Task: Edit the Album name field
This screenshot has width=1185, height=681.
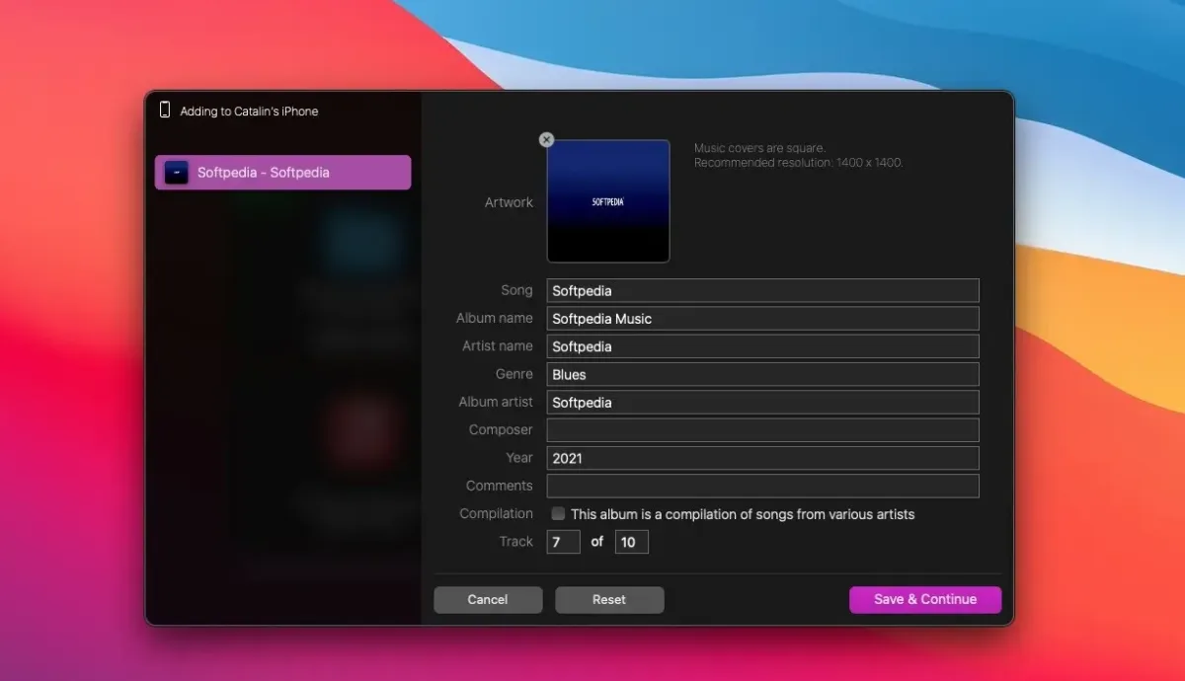Action: (x=762, y=318)
